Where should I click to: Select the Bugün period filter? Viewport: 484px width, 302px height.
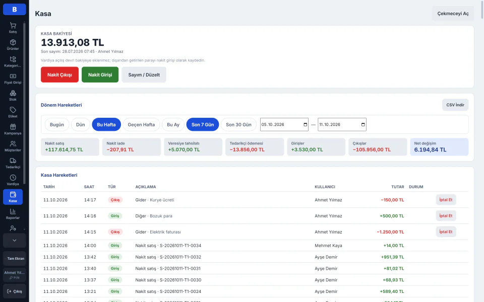point(57,124)
